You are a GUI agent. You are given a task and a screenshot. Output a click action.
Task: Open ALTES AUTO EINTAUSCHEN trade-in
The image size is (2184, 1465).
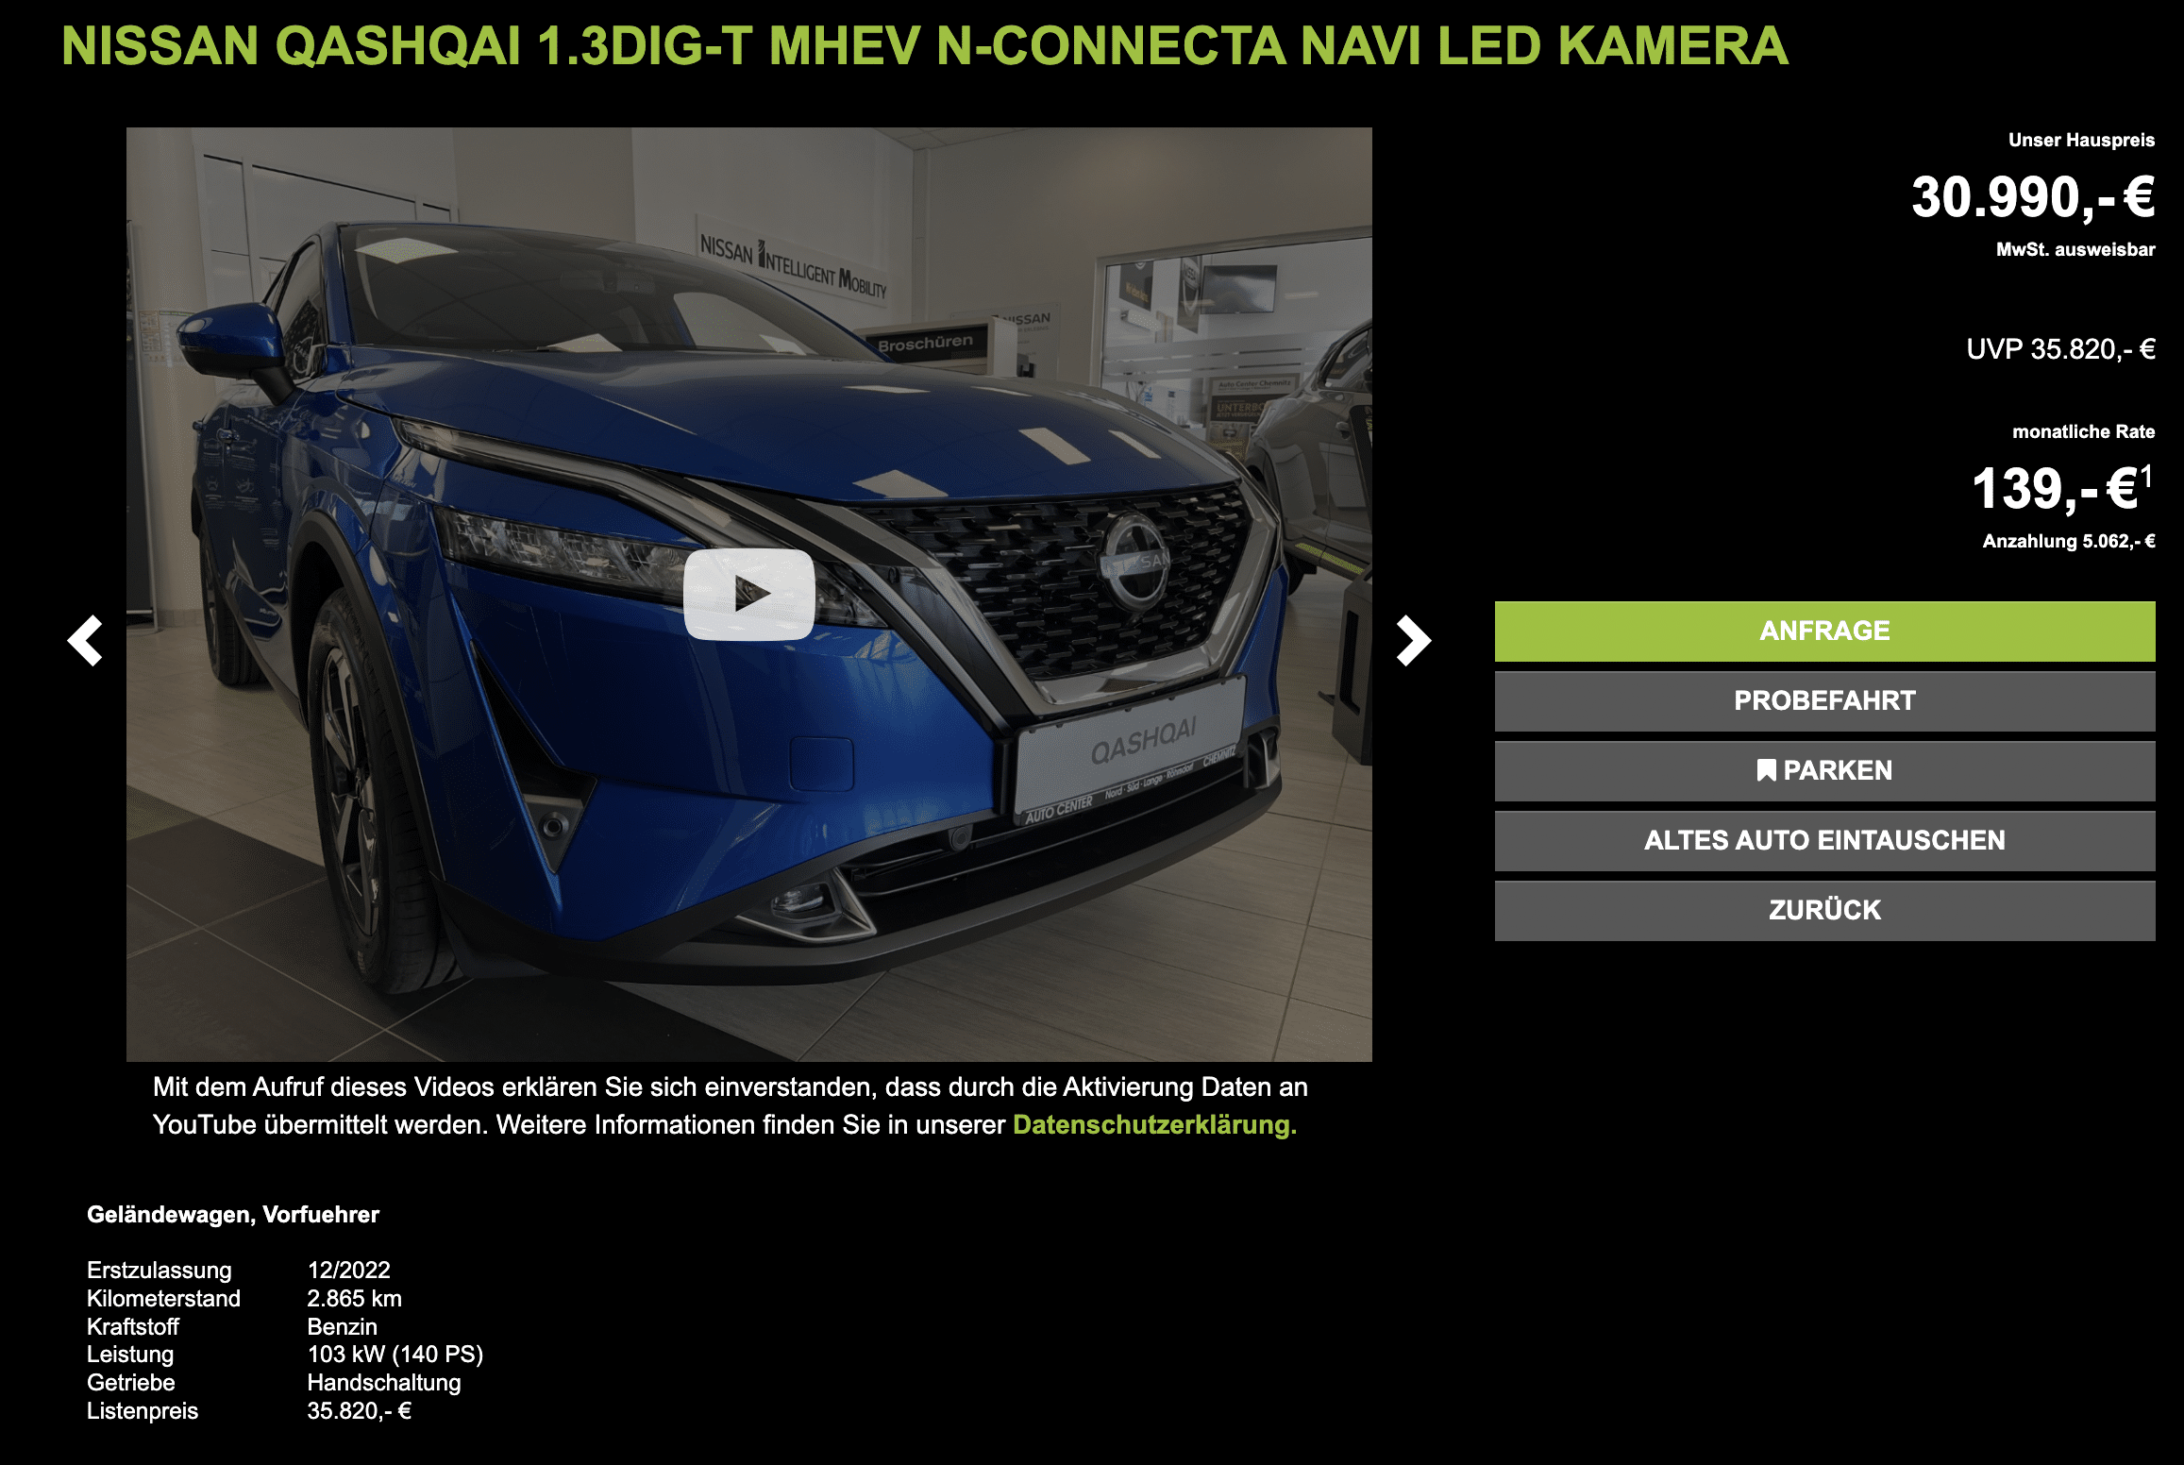tap(1824, 840)
